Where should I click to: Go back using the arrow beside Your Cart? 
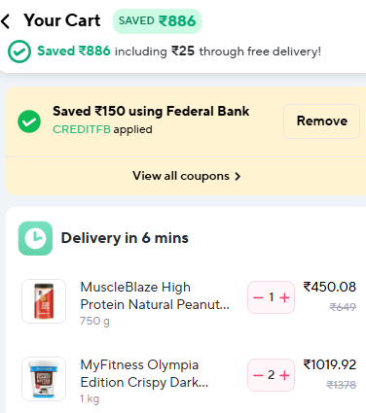(6, 21)
